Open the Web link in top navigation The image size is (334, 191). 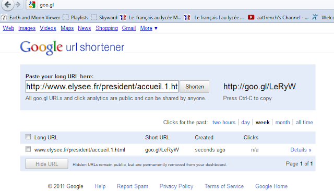coord(8,28)
